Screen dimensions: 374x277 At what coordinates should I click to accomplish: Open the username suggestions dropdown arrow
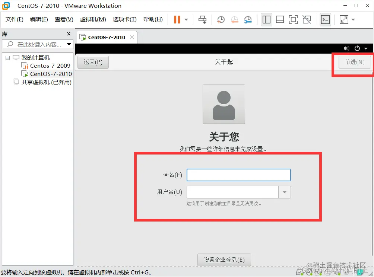tap(285, 192)
